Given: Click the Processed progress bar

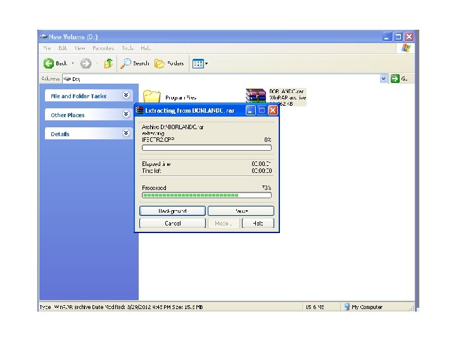Looking at the screenshot, I should 206,195.
